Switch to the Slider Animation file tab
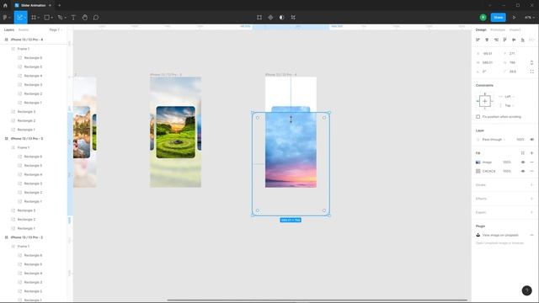This screenshot has height=303, width=539. point(33,6)
